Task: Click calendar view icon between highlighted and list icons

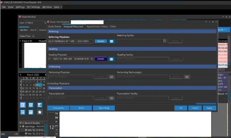Action: click(x=31, y=105)
